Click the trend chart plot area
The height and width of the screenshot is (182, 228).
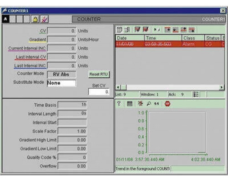pos(177,132)
